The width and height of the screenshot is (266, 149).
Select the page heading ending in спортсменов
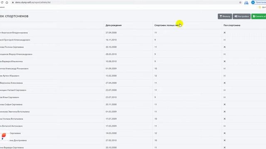[14, 16]
